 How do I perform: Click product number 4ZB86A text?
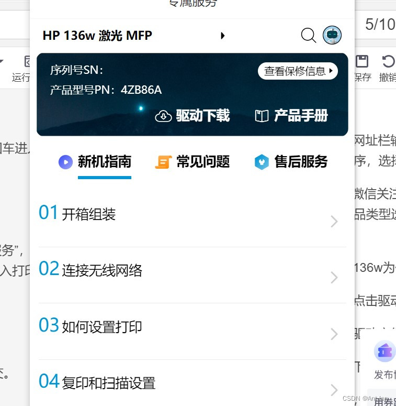coord(141,90)
